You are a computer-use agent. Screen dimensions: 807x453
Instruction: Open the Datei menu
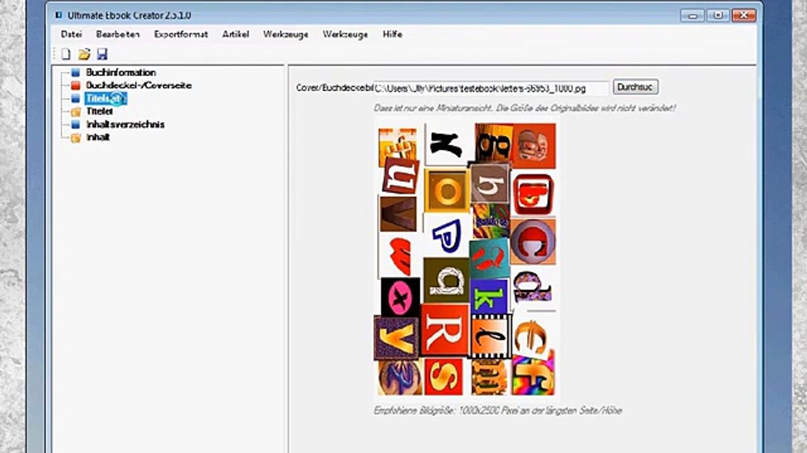tap(71, 34)
